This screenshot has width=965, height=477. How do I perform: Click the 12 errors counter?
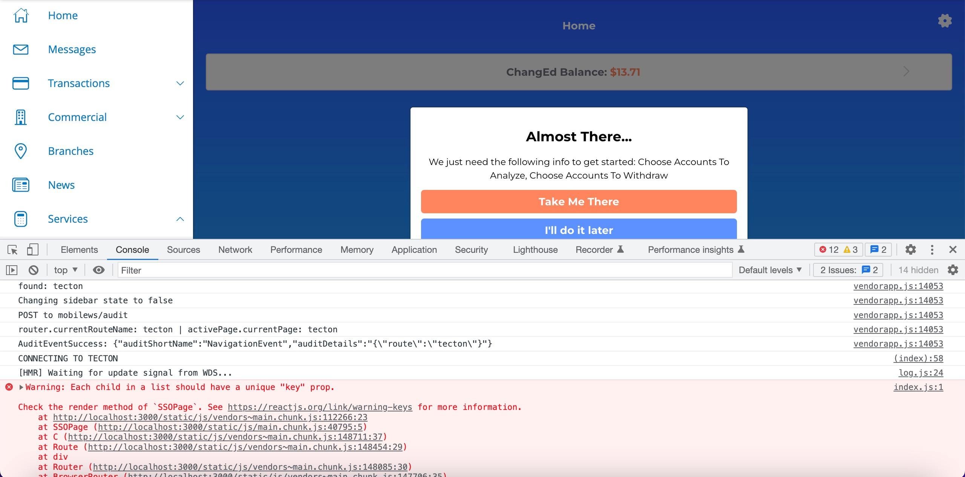click(x=829, y=249)
